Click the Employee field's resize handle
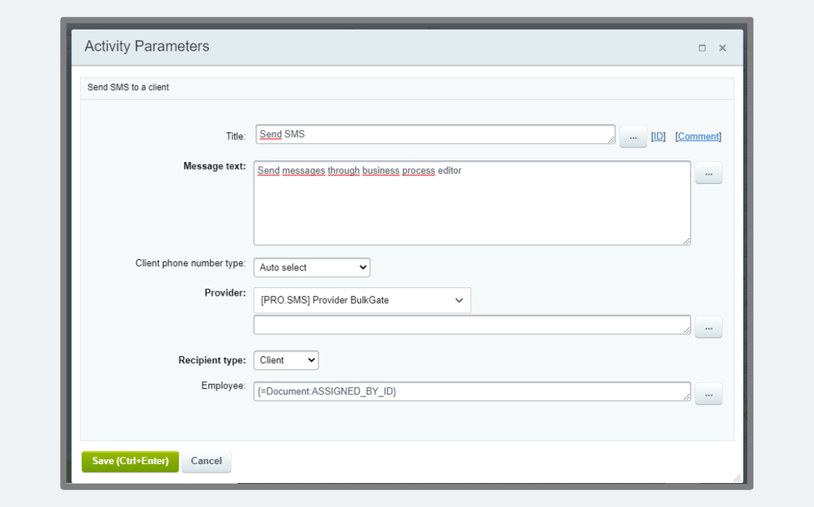Image resolution: width=814 pixels, height=507 pixels. (x=686, y=397)
